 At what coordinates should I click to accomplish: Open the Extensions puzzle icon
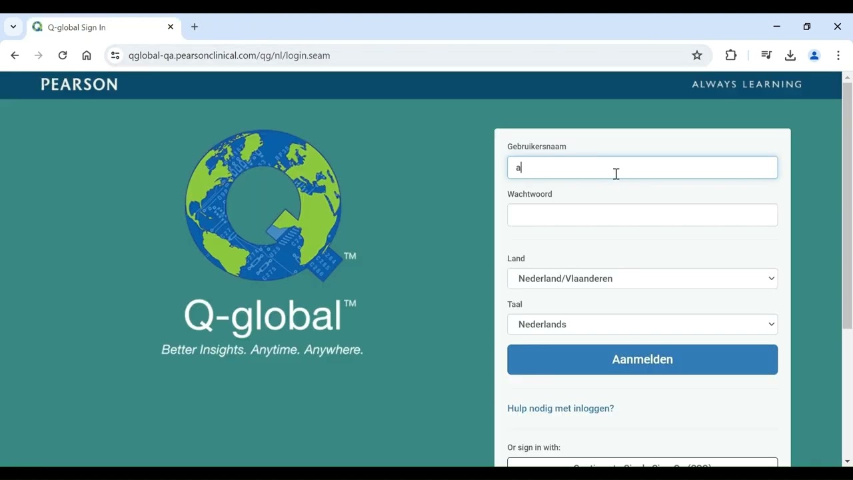[731, 56]
